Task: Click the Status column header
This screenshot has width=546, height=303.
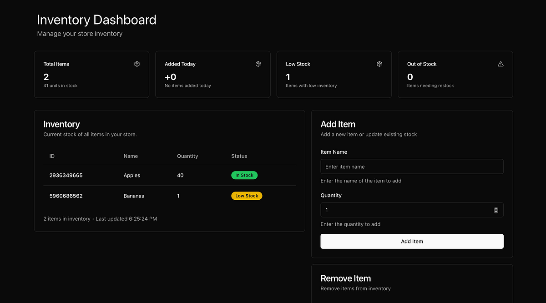Action: 239,156
